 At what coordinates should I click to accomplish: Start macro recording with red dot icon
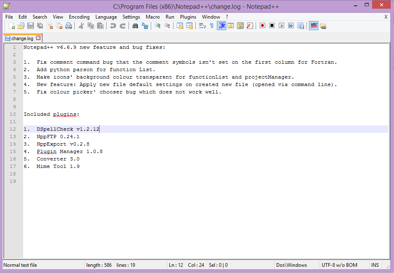262,26
